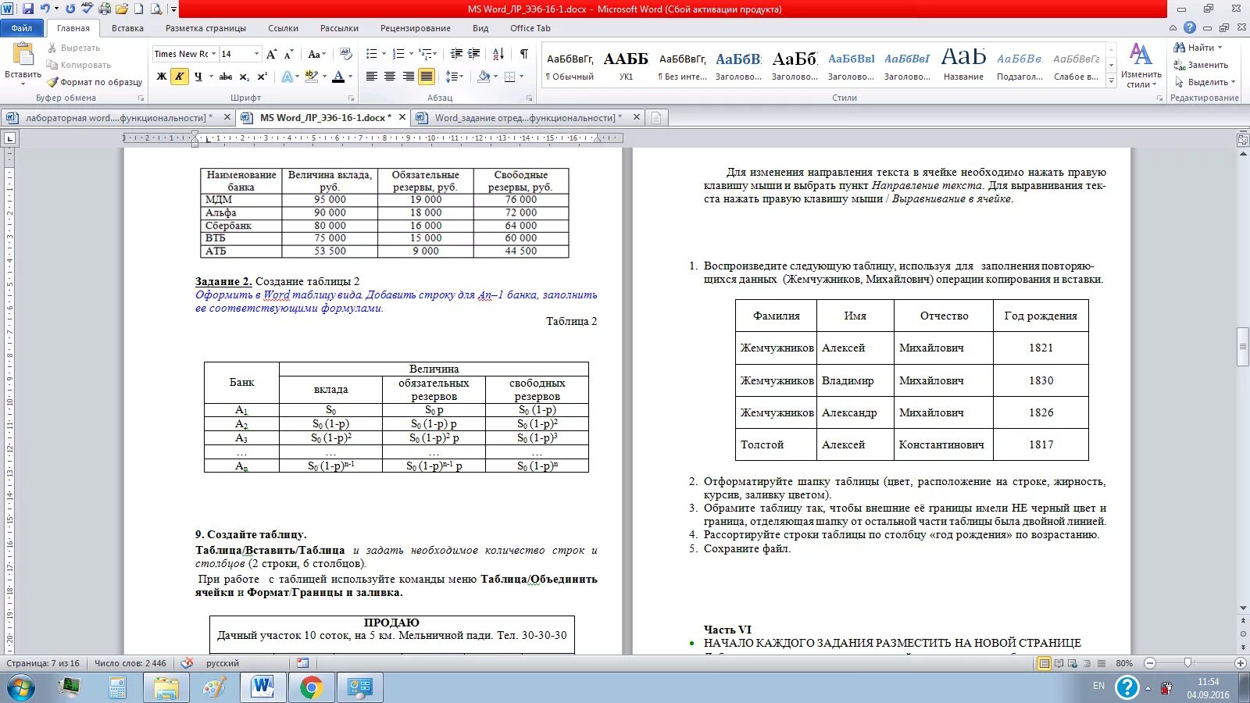1250x703 pixels.
Task: Decrease paragraph indent
Action: point(457,54)
